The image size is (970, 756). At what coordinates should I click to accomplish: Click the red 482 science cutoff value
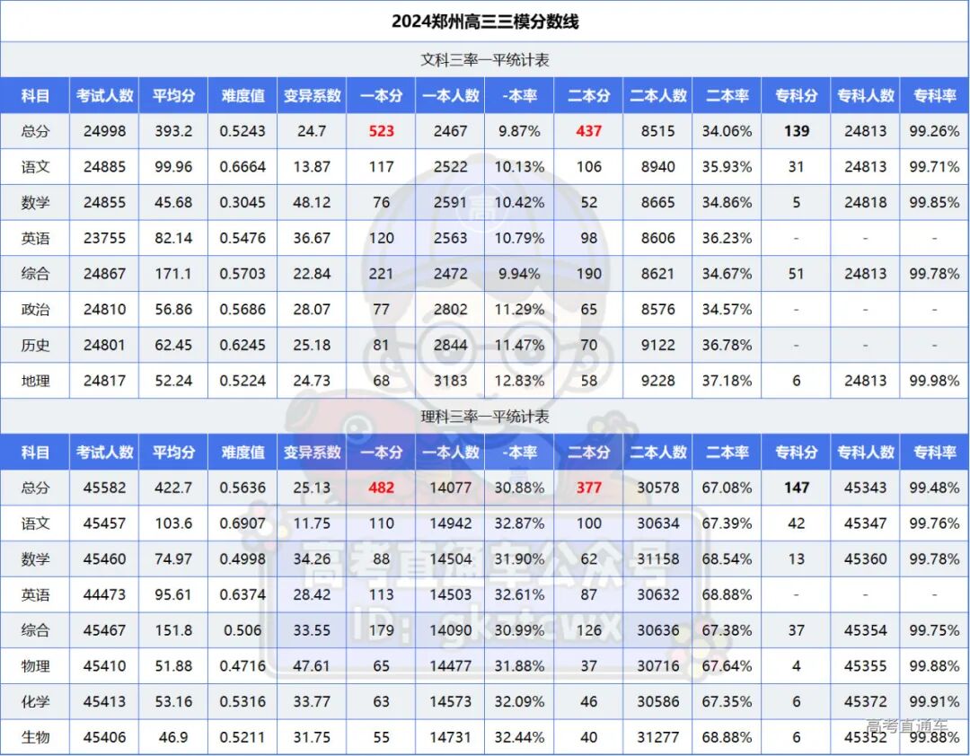[381, 488]
